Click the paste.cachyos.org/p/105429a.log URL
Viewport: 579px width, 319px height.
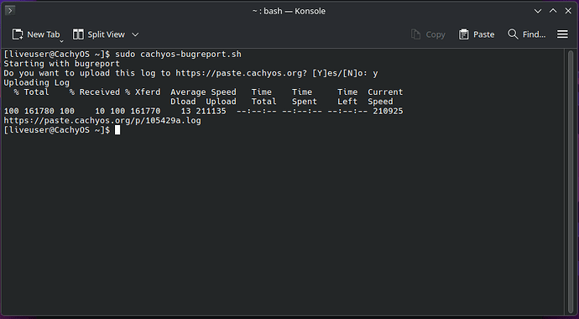(x=102, y=121)
